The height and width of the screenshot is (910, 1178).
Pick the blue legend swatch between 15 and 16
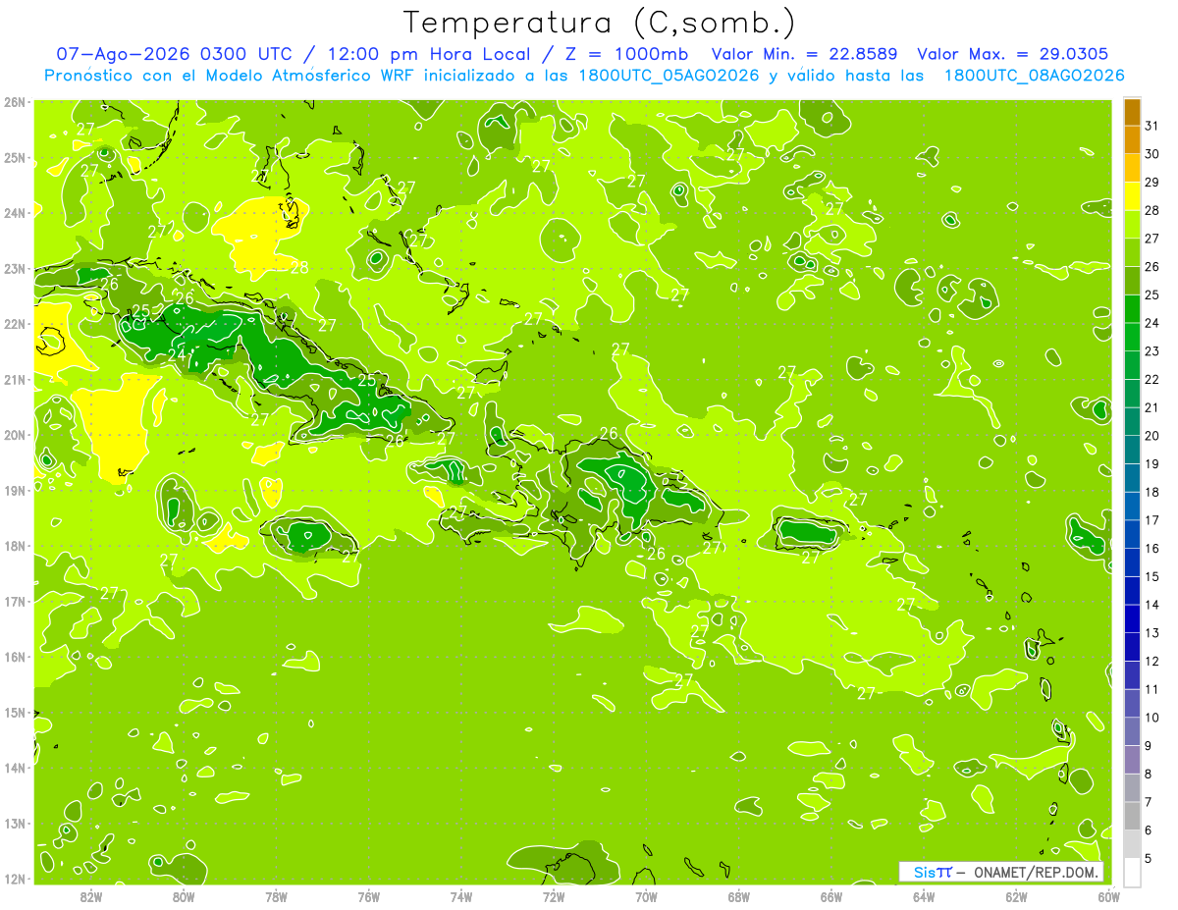coord(1132,562)
